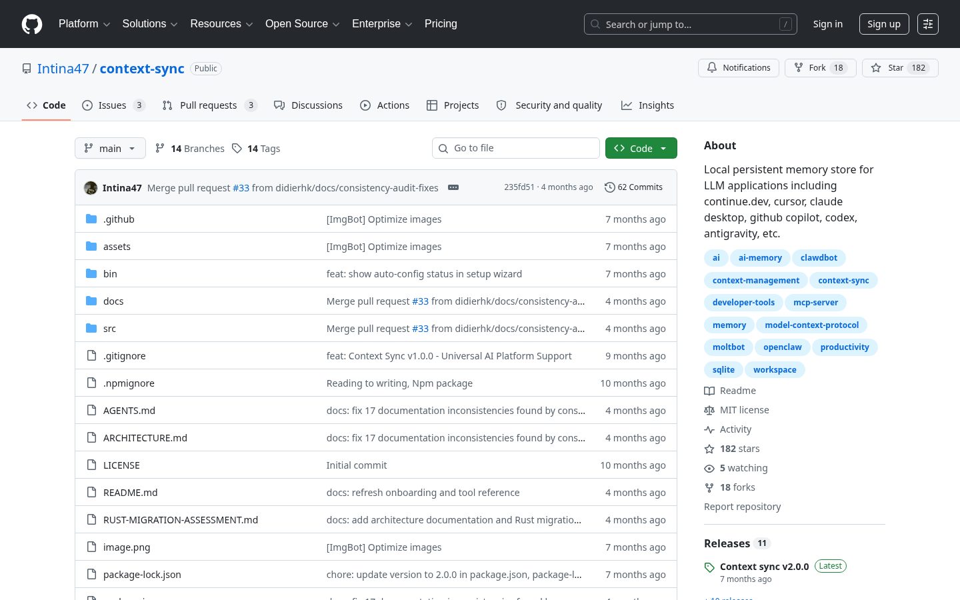
Task: Open Context sync v2.0.0 release
Action: click(x=764, y=567)
